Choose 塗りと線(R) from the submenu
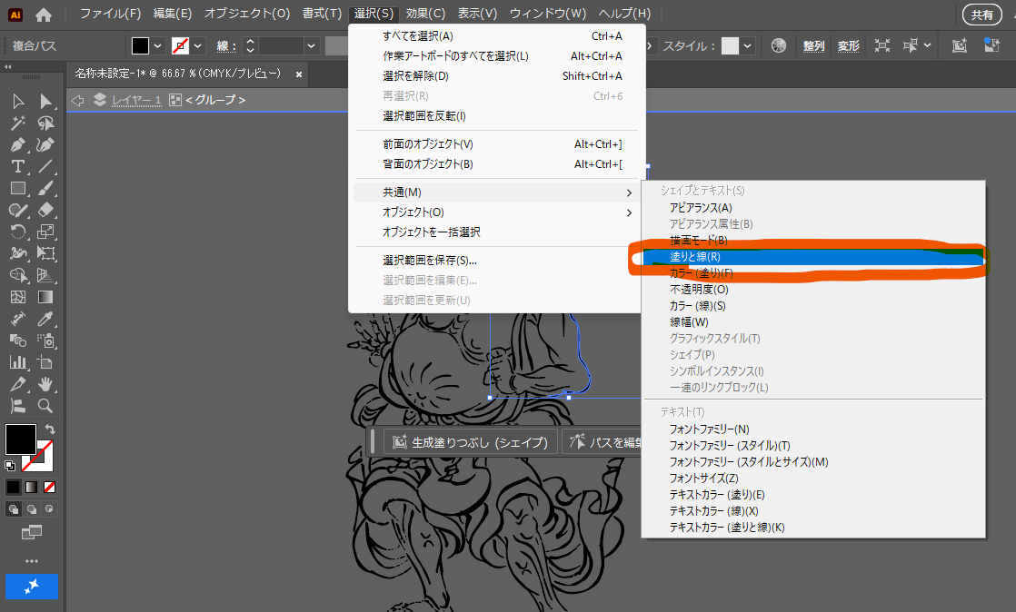1016x612 pixels. click(x=695, y=257)
